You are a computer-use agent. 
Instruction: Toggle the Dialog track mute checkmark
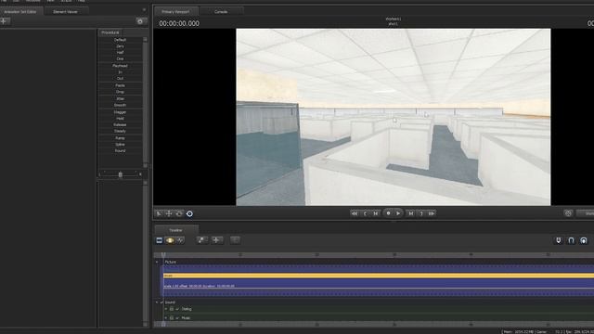click(177, 309)
